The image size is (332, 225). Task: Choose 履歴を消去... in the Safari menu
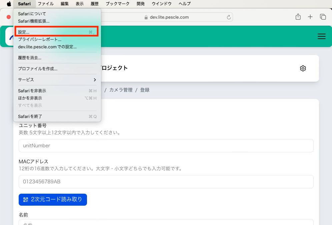pos(30,58)
